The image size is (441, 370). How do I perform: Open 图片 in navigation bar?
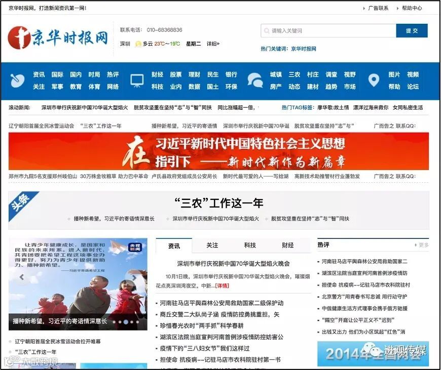pyautogui.click(x=394, y=74)
